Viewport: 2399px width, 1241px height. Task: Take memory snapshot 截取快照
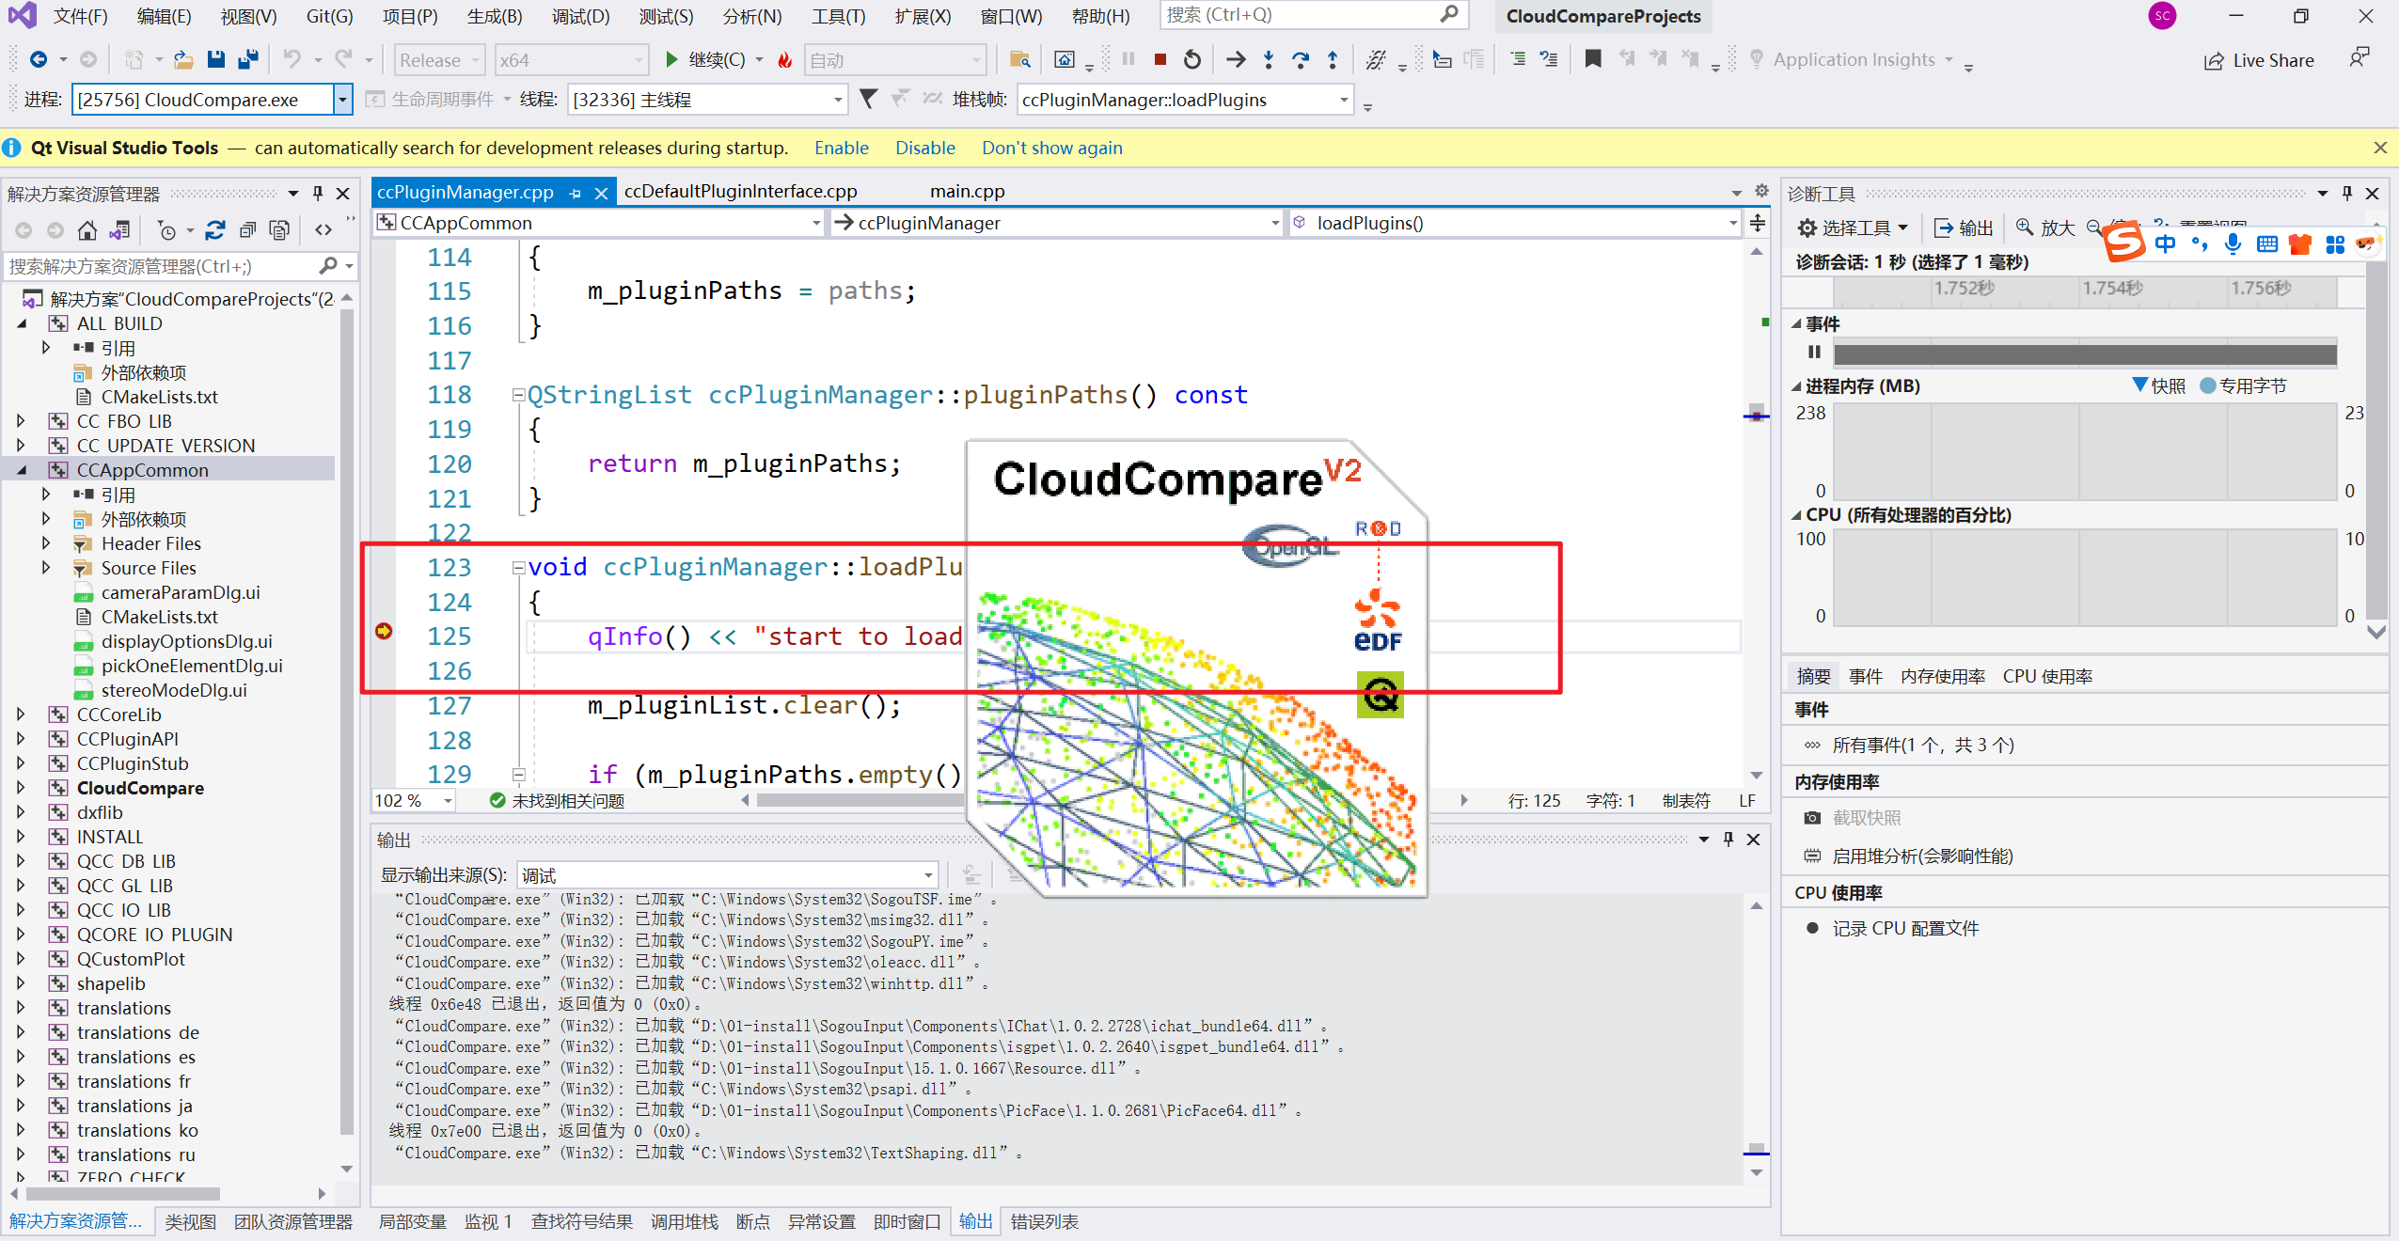(1853, 818)
